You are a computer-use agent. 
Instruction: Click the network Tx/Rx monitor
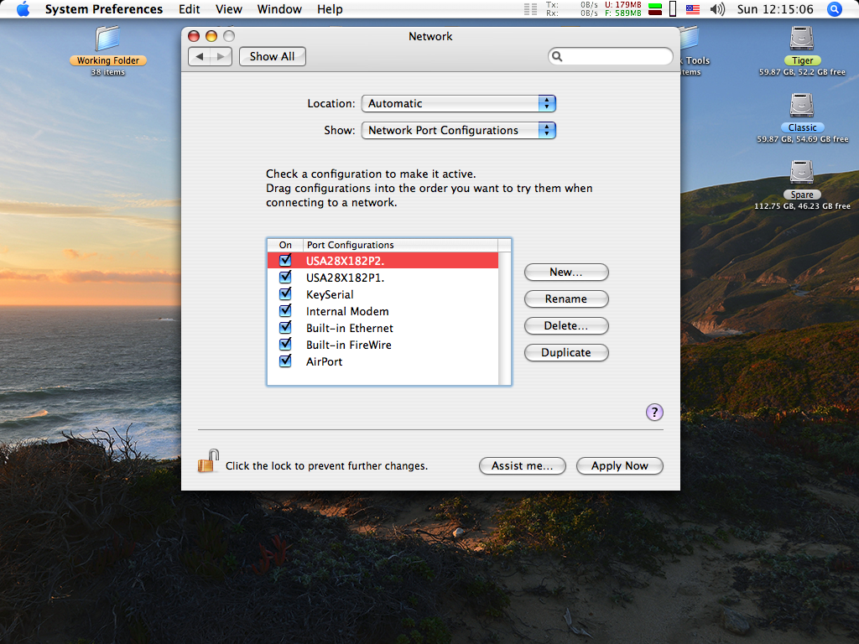point(571,8)
